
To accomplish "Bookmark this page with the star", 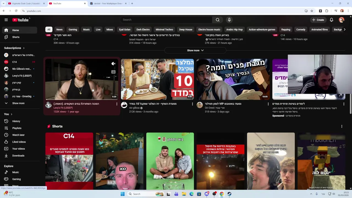I will (312, 11).
